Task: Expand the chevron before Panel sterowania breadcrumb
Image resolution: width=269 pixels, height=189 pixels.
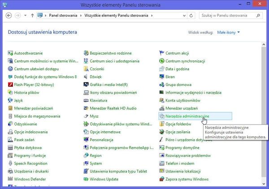Action: [x=45, y=16]
